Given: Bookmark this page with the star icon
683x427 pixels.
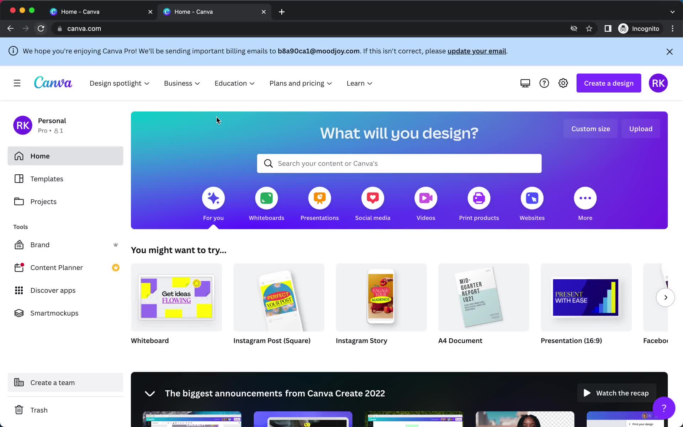Looking at the screenshot, I should click(589, 28).
